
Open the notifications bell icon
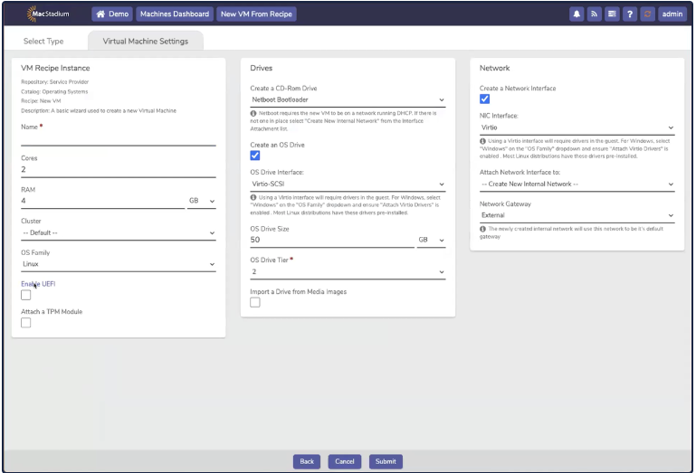pos(577,14)
